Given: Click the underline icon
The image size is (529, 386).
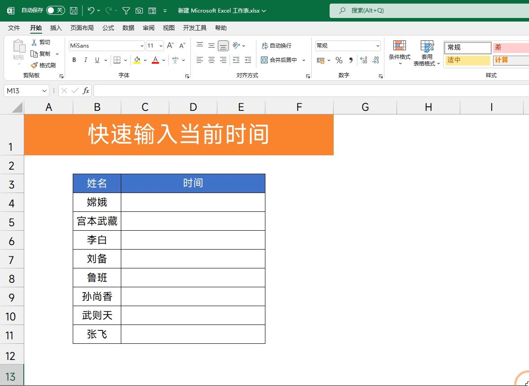Looking at the screenshot, I should pyautogui.click(x=96, y=60).
